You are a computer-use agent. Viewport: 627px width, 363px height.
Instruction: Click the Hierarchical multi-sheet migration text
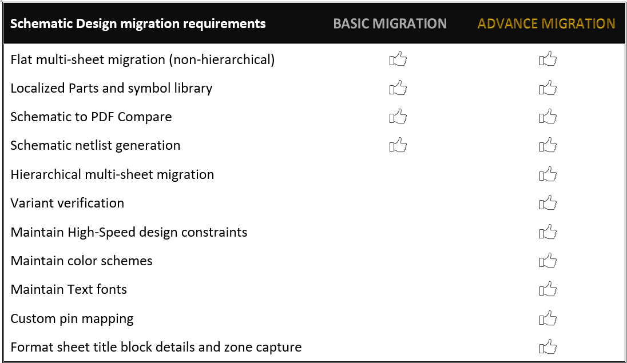[112, 174]
